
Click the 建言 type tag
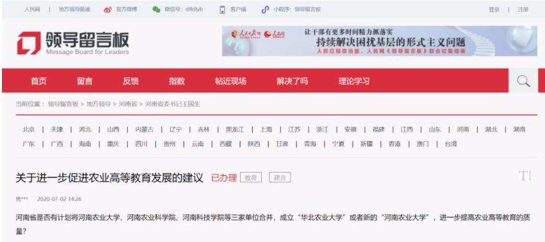pyautogui.click(x=280, y=178)
